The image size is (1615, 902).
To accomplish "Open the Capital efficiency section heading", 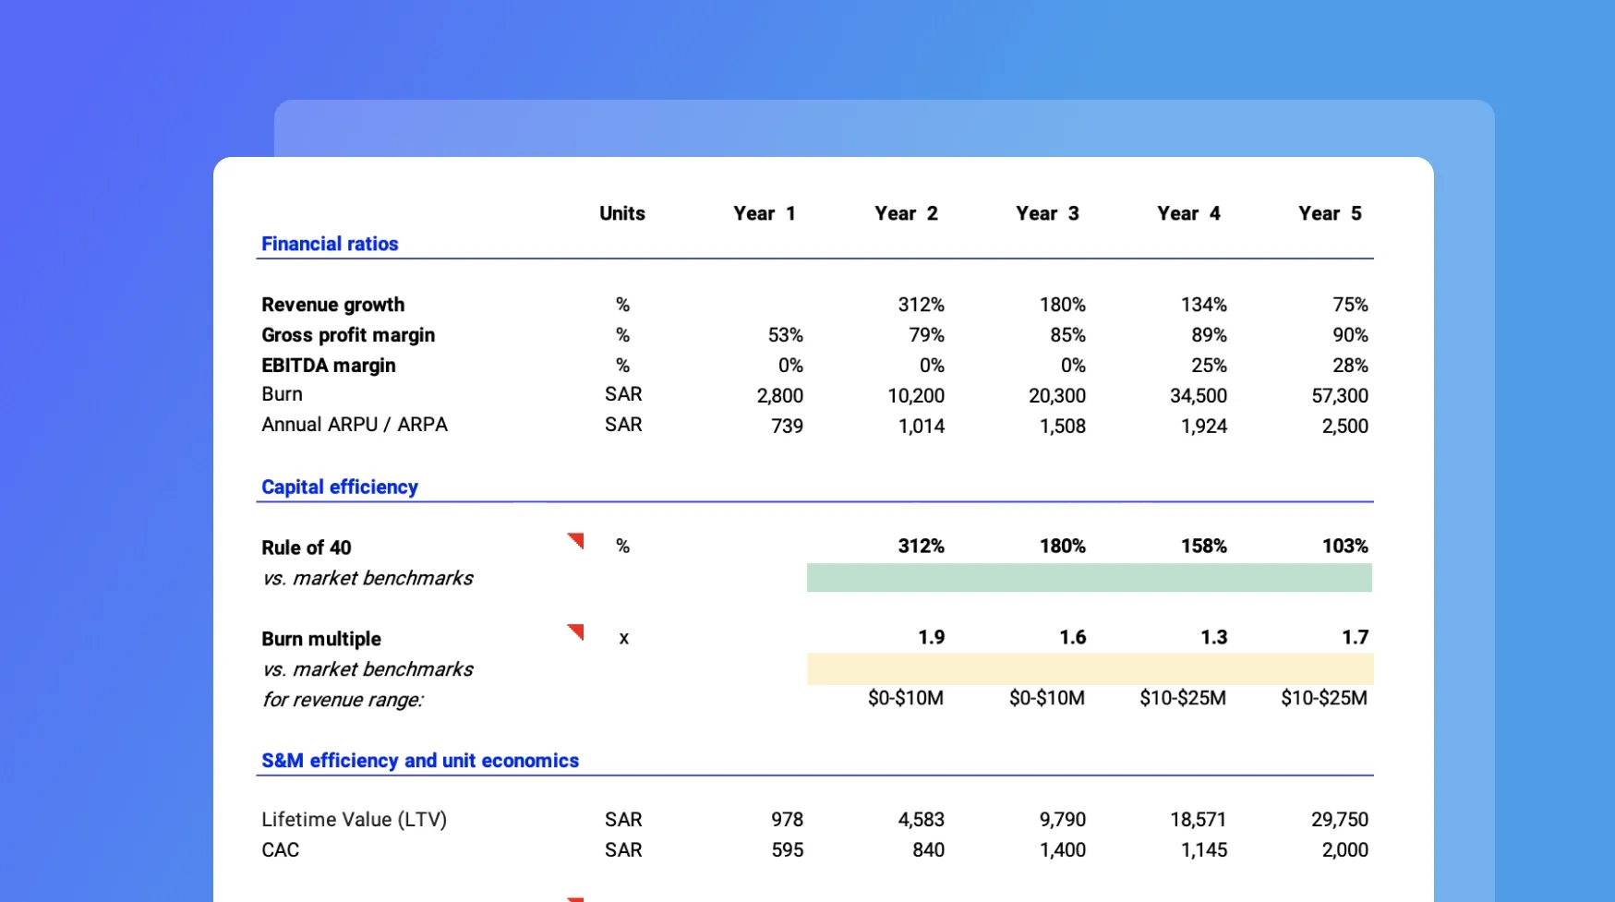I will [x=339, y=487].
